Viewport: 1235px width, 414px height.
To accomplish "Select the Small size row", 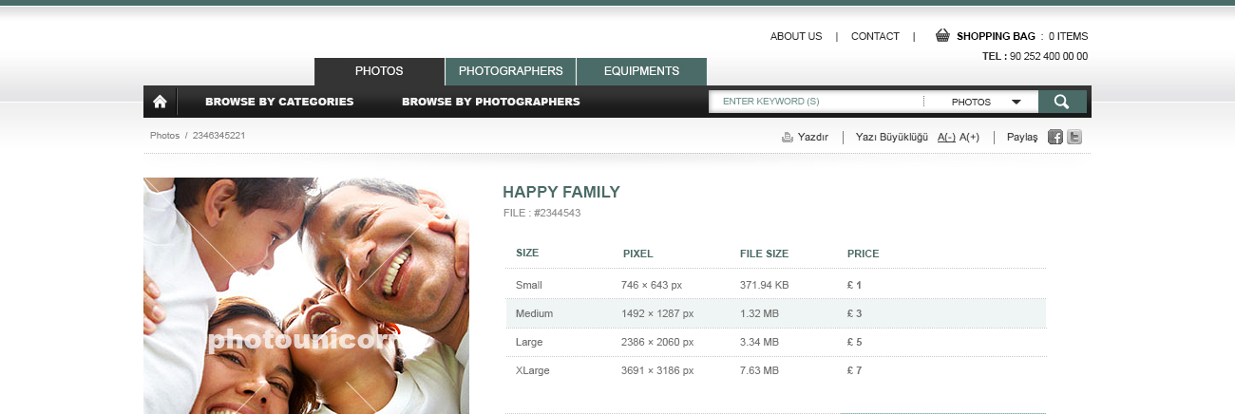I will click(775, 285).
